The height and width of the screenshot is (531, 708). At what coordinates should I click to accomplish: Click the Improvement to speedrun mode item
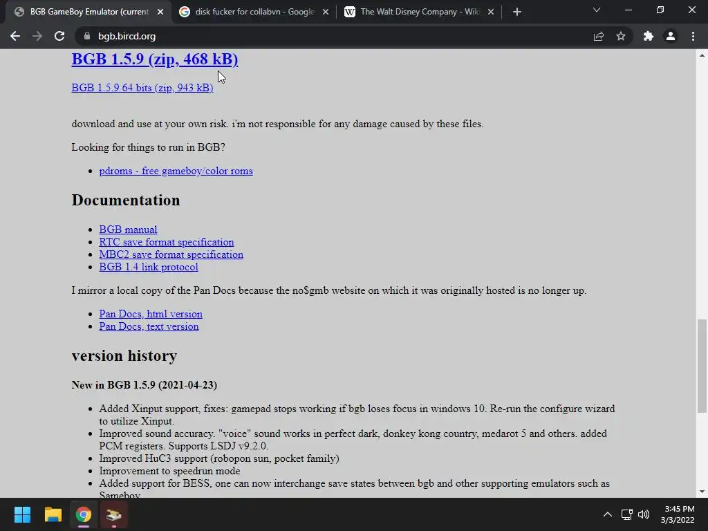[x=170, y=471]
